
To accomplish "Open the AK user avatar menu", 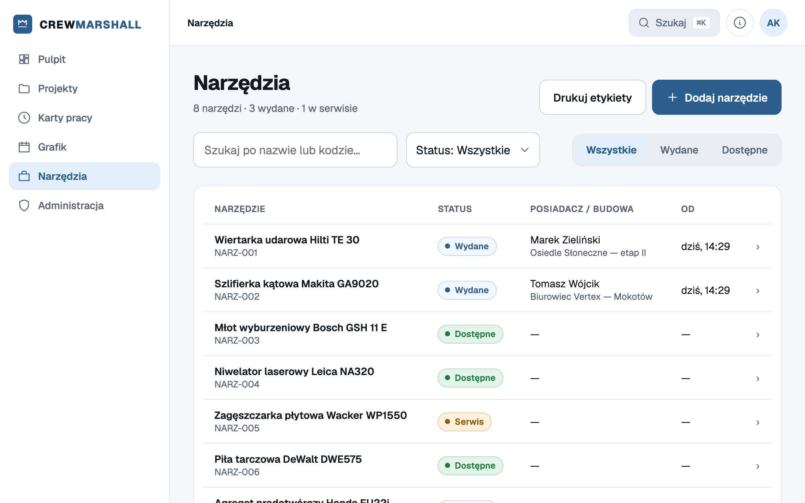I will click(773, 23).
